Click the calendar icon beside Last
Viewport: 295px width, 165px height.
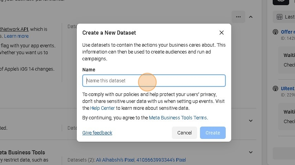pyautogui.click(x=279, y=17)
